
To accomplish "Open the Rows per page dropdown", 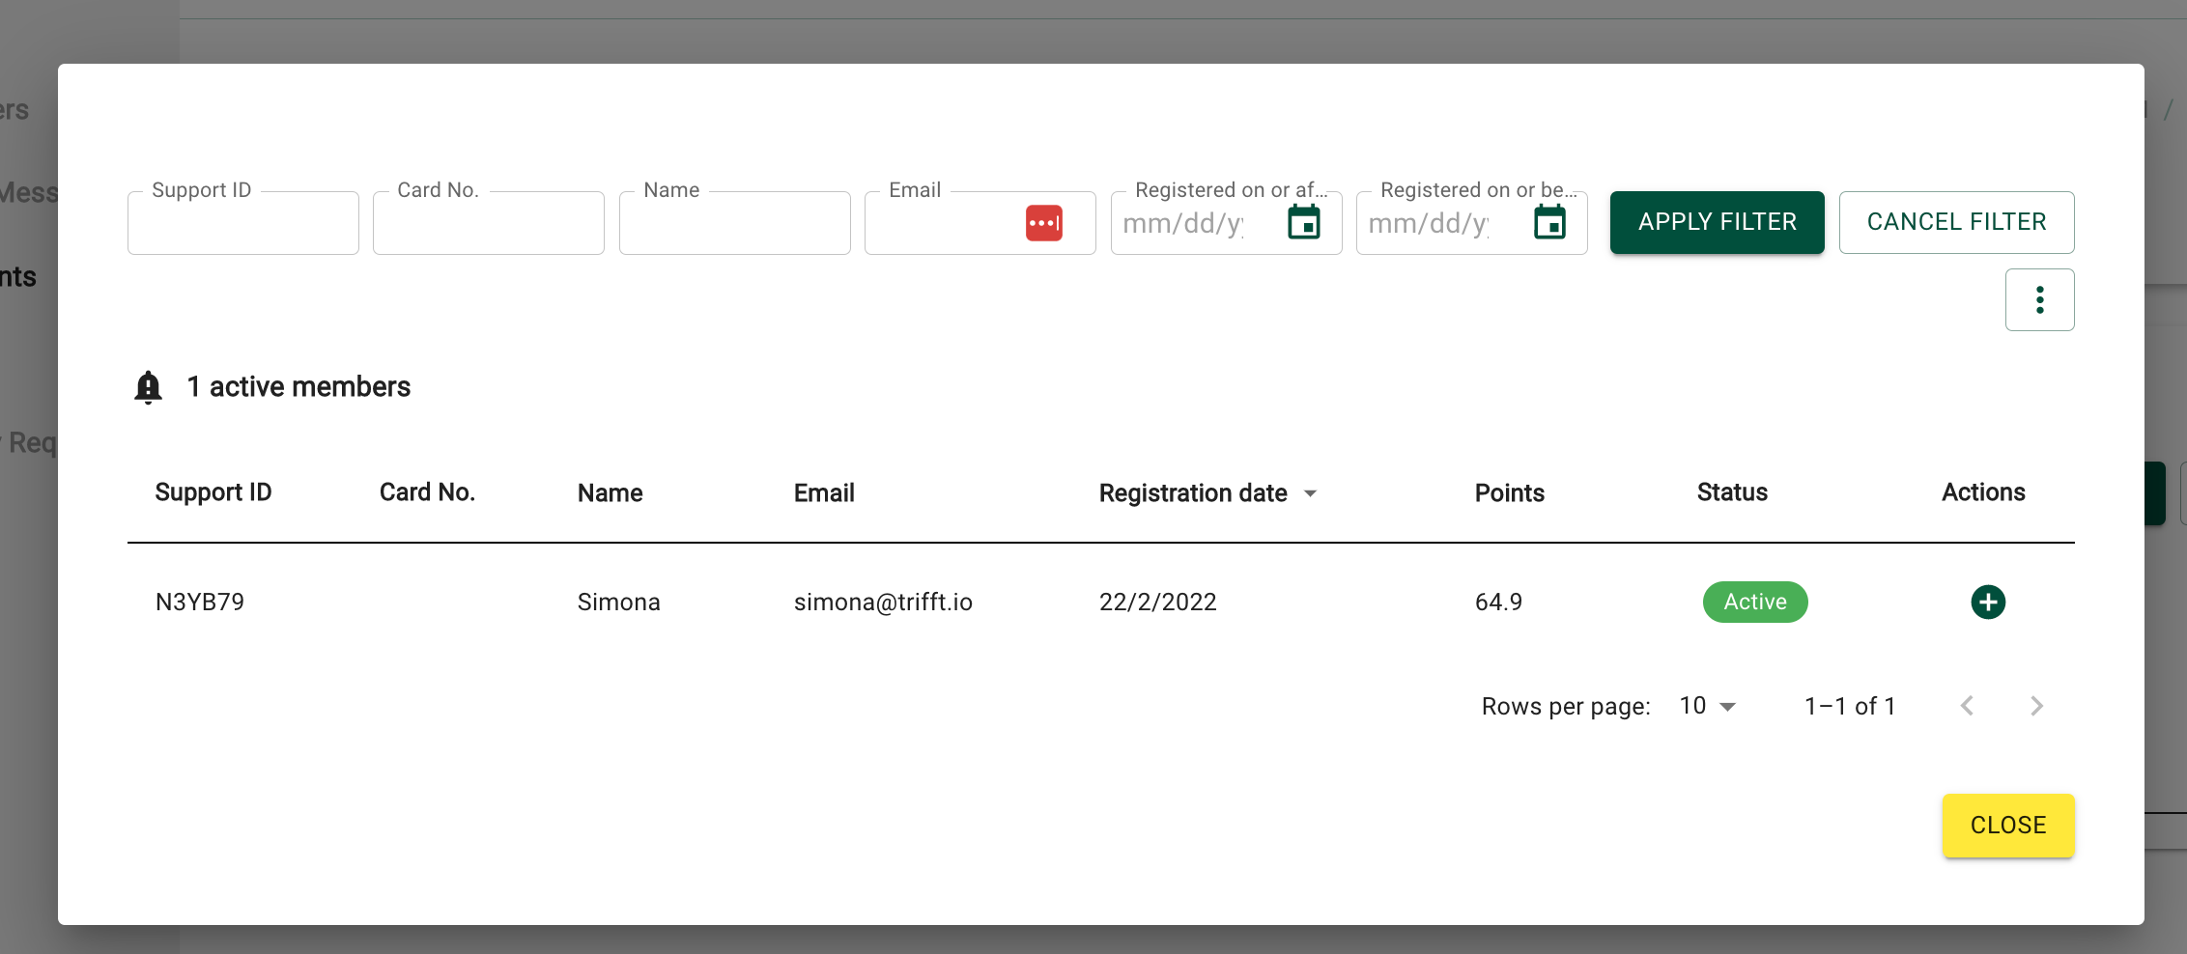I will (x=1707, y=706).
